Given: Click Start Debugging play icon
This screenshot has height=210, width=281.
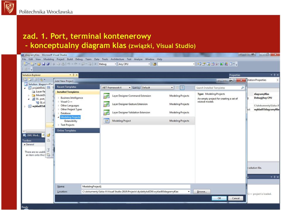Looking at the screenshot, I should (95, 64).
